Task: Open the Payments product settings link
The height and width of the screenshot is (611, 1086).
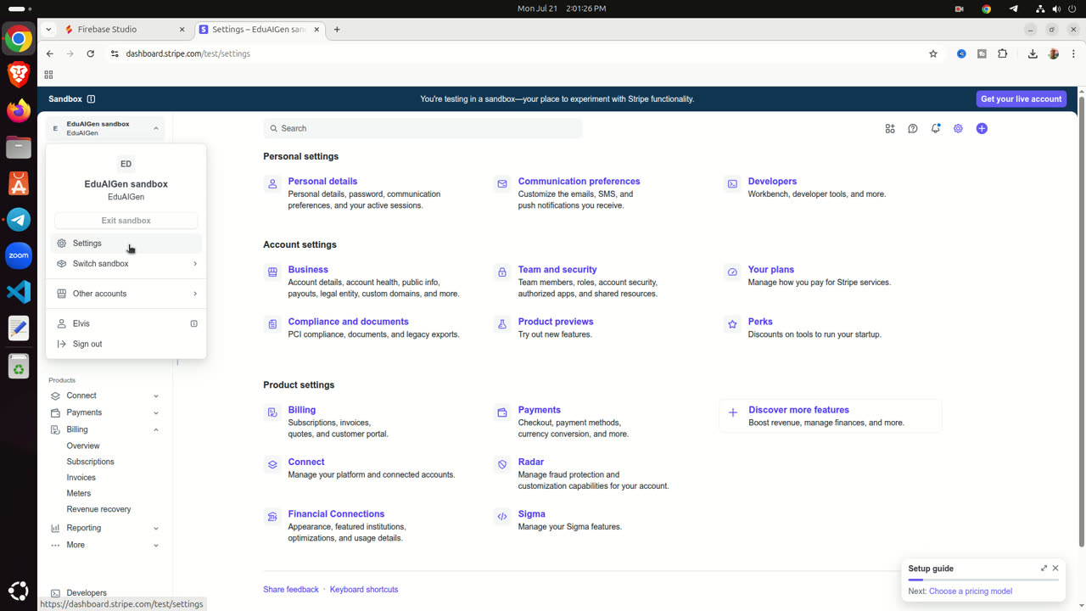Action: click(x=540, y=410)
